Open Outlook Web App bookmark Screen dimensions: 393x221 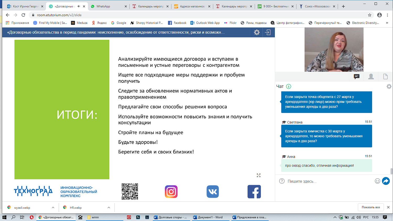[x=205, y=23]
